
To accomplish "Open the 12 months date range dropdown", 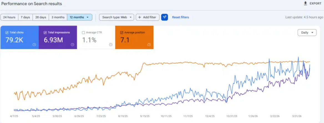I will click(x=80, y=17).
